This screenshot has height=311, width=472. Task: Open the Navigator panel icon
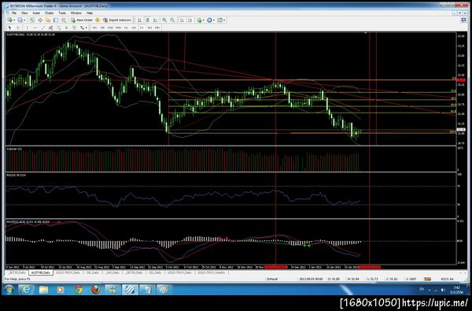(48, 20)
